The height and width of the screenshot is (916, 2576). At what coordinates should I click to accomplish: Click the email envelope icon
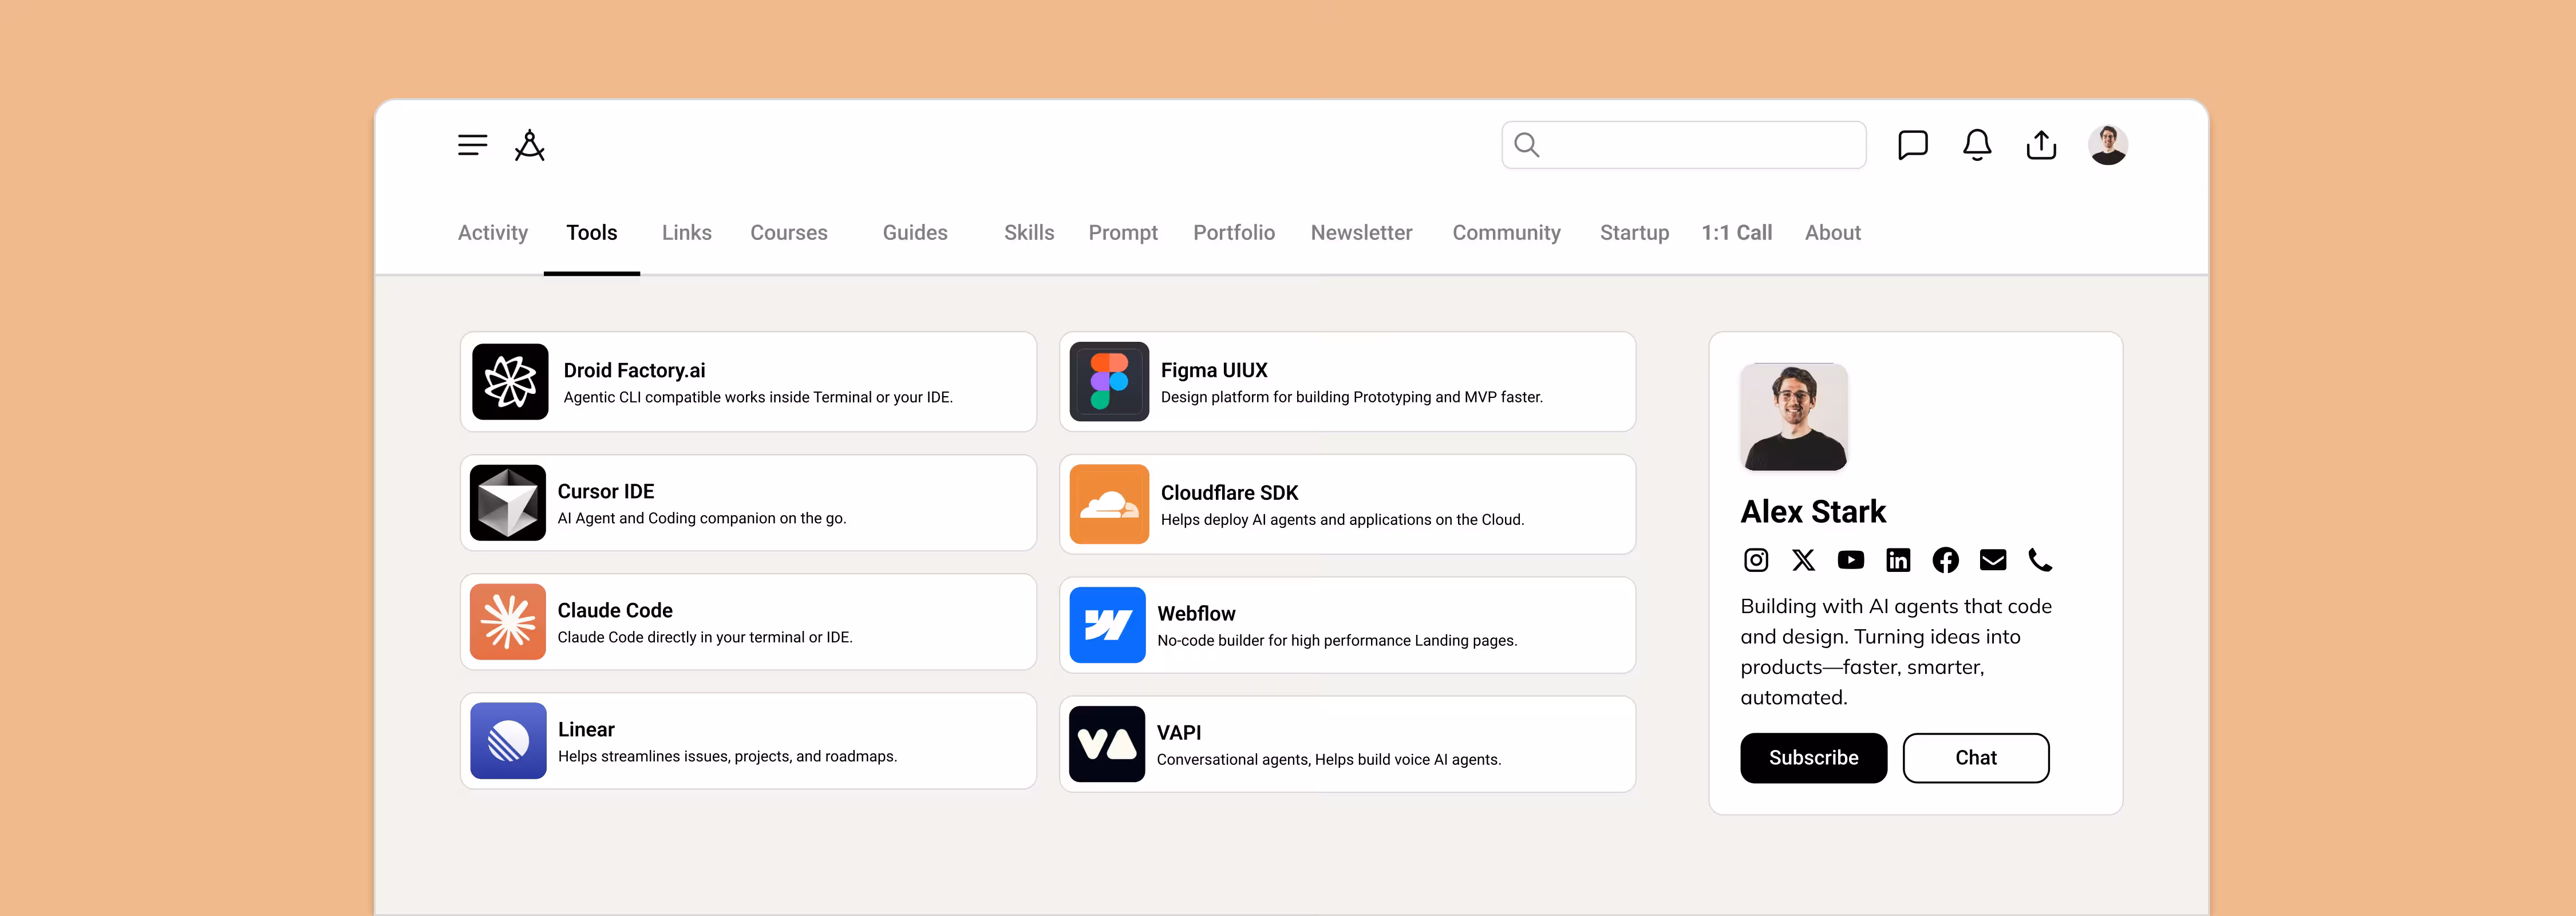(x=1993, y=560)
